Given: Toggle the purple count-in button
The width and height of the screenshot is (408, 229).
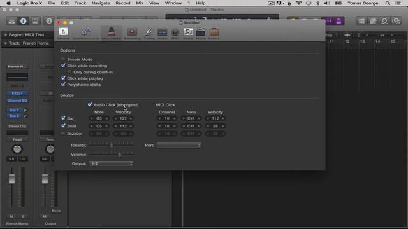Looking at the screenshot, I should (329, 21).
